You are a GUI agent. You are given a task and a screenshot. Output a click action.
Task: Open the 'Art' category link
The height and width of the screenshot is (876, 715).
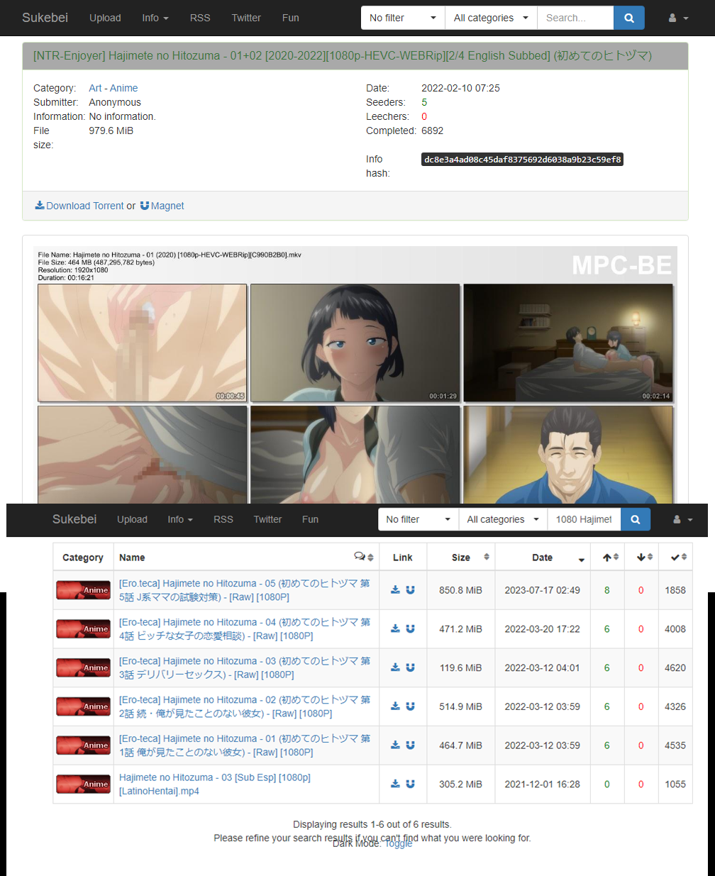[x=95, y=88]
